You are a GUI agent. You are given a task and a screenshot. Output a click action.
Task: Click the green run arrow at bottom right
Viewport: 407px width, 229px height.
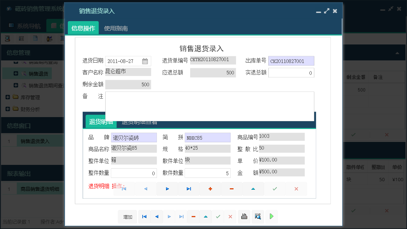coord(271,217)
